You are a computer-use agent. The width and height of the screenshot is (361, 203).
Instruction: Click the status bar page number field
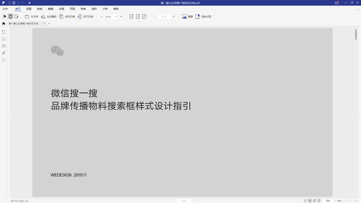click(x=184, y=201)
